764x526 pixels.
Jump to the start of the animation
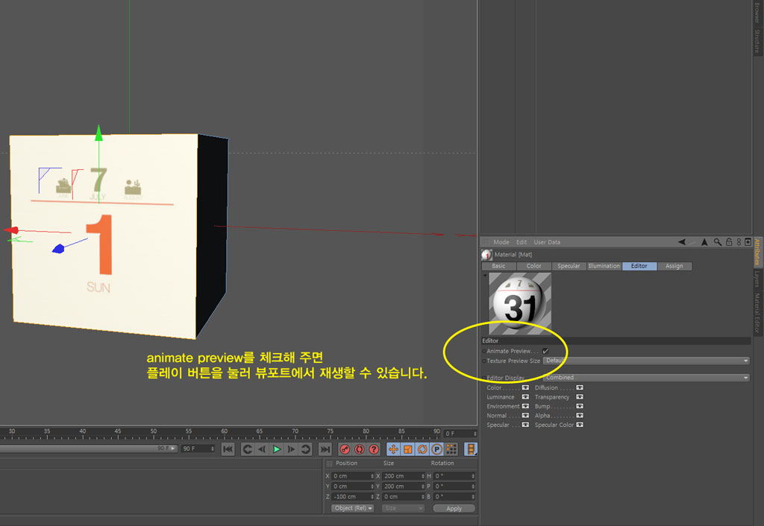[x=228, y=449]
